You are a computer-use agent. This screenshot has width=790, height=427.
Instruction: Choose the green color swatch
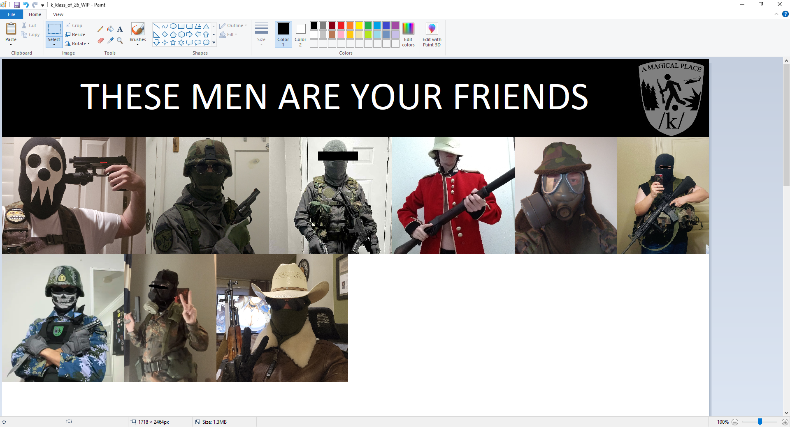pos(368,25)
